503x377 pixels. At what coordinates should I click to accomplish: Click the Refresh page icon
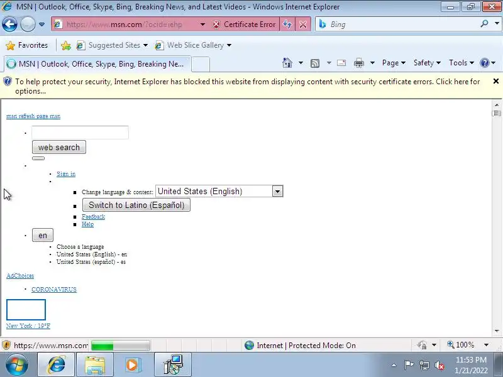(x=287, y=25)
